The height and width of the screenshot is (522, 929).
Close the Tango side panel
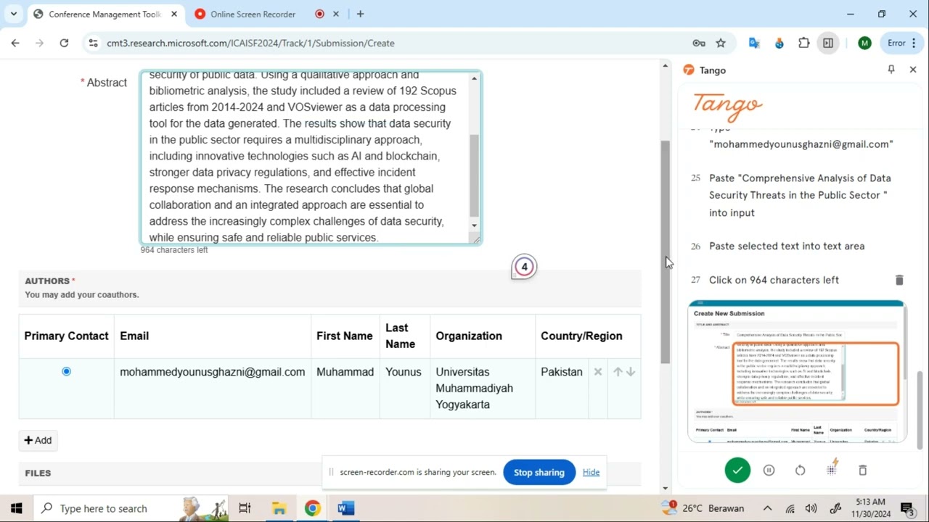[913, 70]
